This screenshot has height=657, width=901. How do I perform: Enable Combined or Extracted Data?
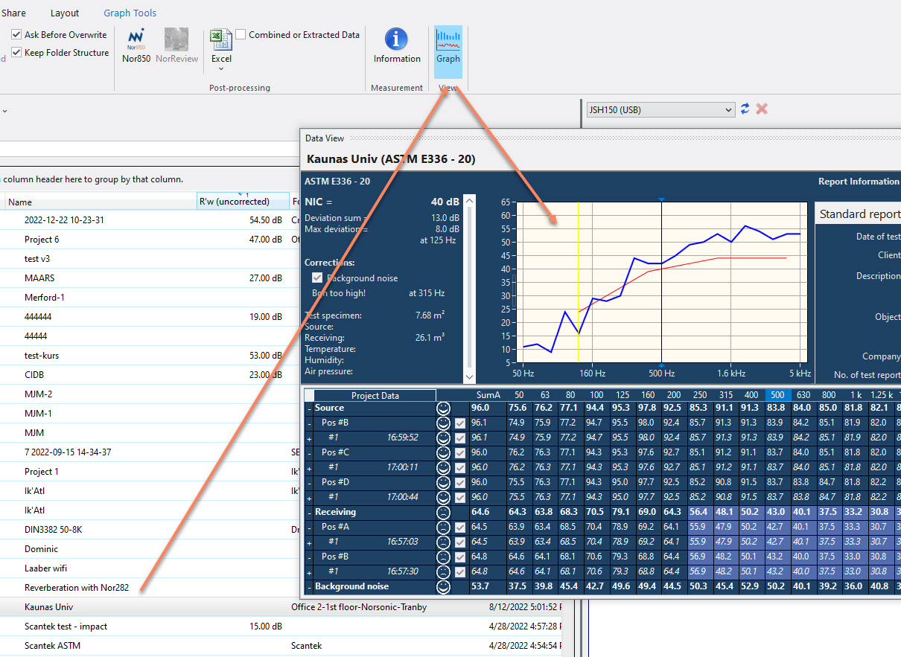[x=241, y=34]
